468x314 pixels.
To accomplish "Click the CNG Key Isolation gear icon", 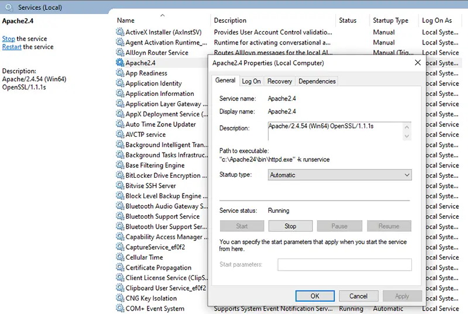I will [120, 298].
